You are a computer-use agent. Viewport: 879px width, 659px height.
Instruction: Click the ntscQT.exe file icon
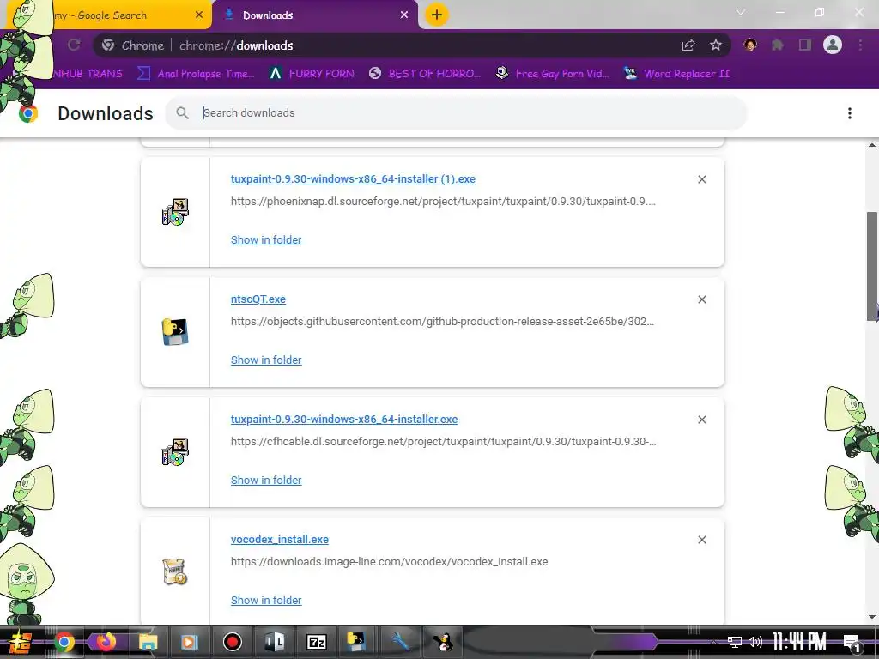click(175, 332)
